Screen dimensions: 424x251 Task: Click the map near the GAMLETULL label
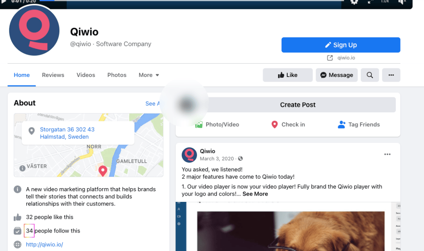coord(132,161)
